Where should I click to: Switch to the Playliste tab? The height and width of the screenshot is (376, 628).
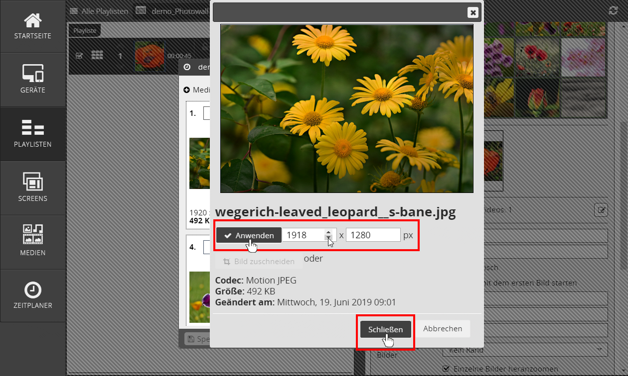coord(85,31)
